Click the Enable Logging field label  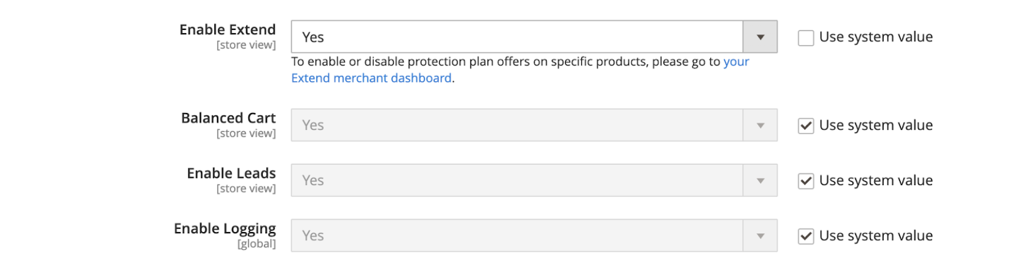[225, 228]
